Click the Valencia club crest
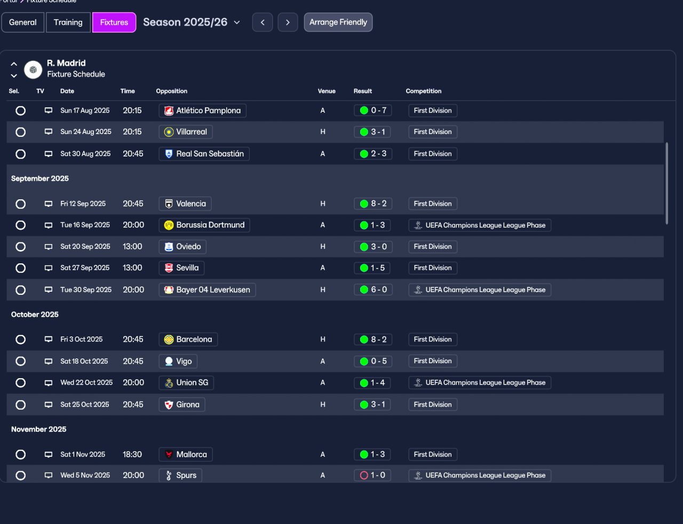Screen dimensions: 683x524 (169, 204)
